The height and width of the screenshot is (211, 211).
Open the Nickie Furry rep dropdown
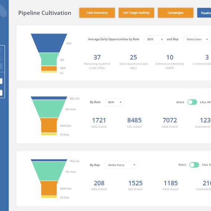click(122, 165)
